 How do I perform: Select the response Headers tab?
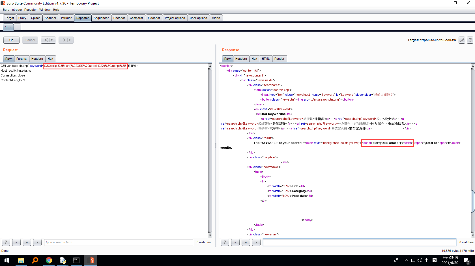point(241,59)
